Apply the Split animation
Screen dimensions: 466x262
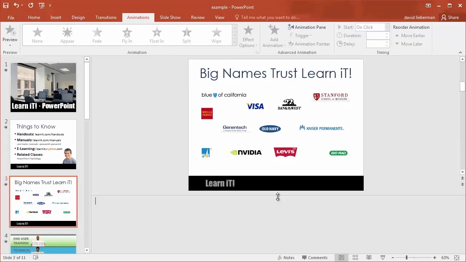[186, 35]
